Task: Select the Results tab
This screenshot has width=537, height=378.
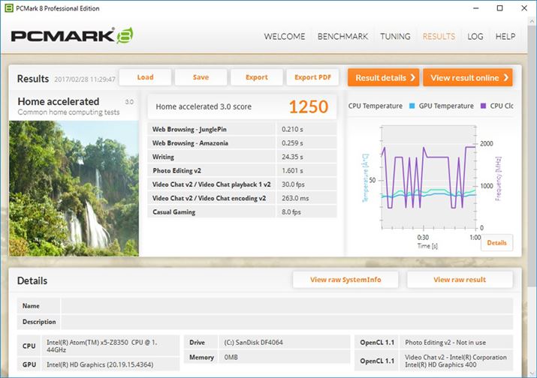Action: coord(439,36)
